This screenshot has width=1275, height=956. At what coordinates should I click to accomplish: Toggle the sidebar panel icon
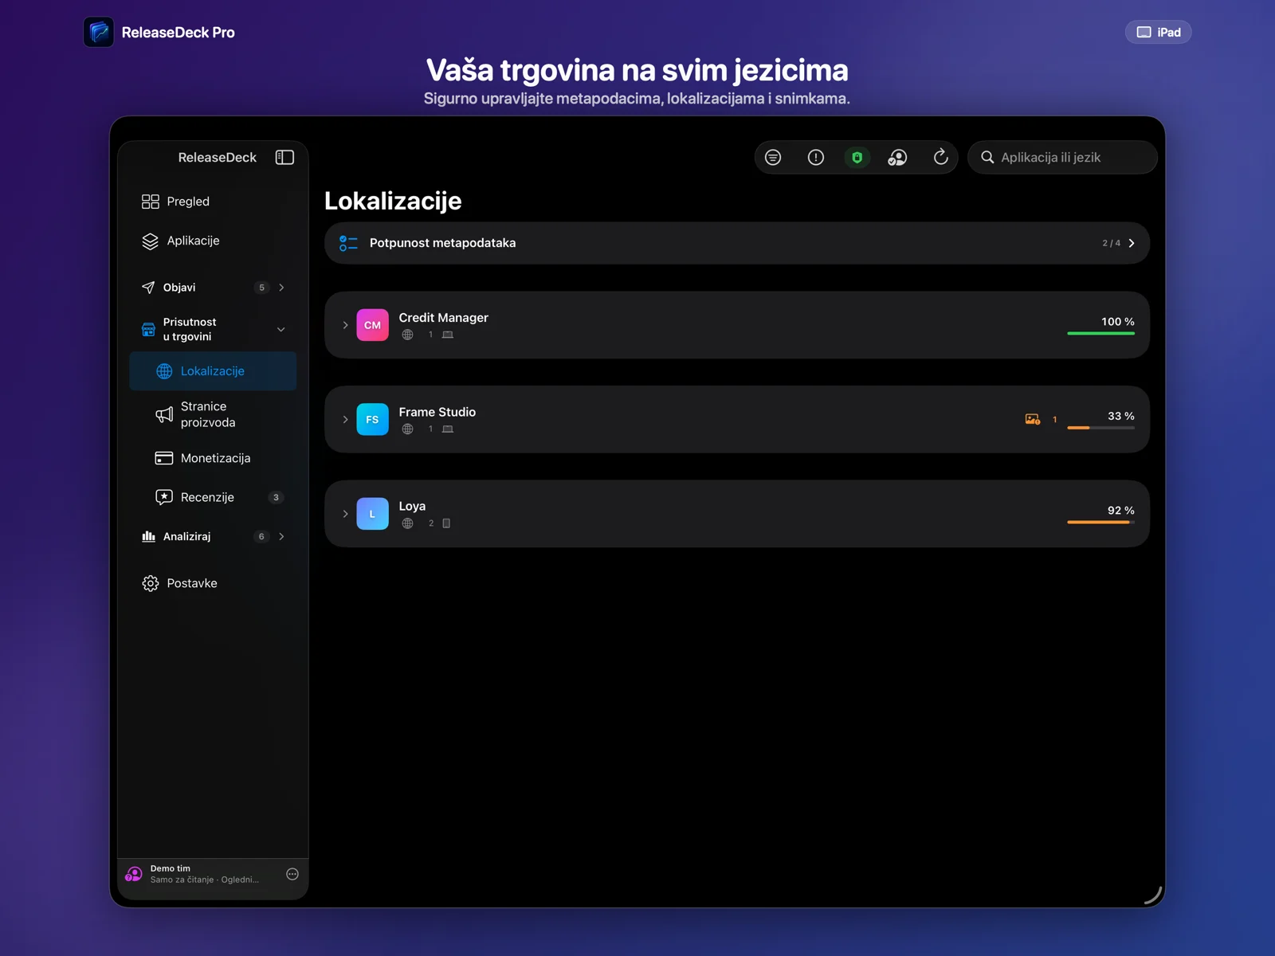(x=284, y=157)
